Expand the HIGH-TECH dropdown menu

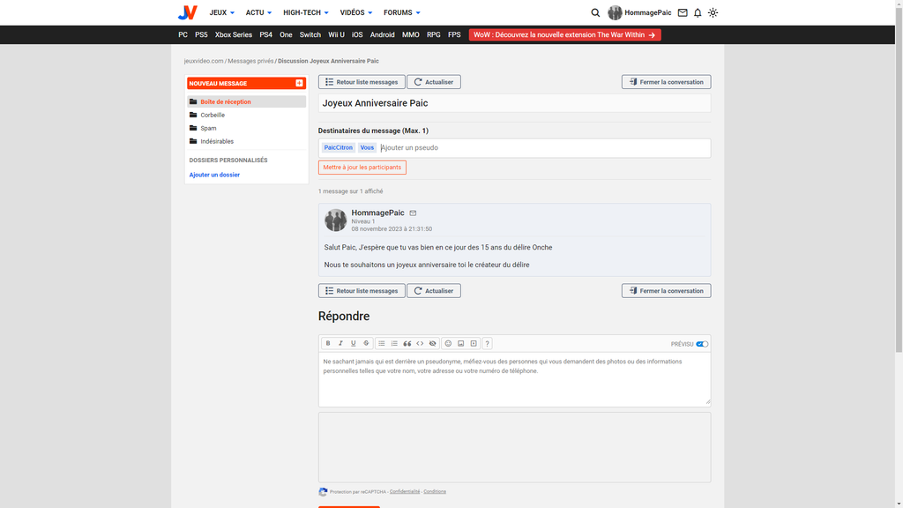tap(306, 12)
